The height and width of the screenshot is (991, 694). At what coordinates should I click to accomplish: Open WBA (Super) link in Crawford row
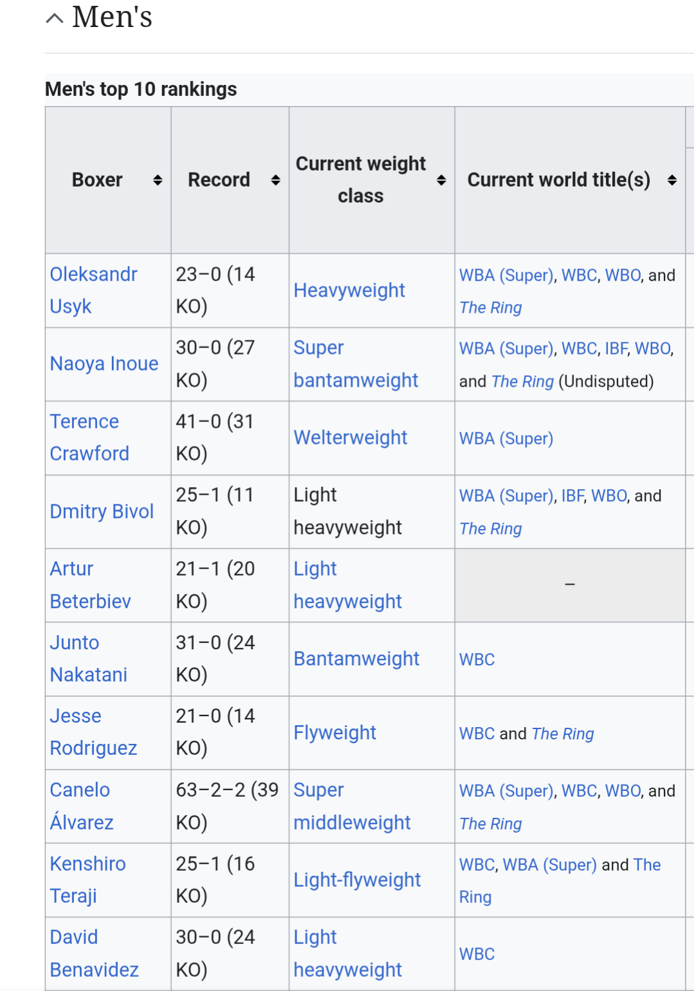click(506, 439)
